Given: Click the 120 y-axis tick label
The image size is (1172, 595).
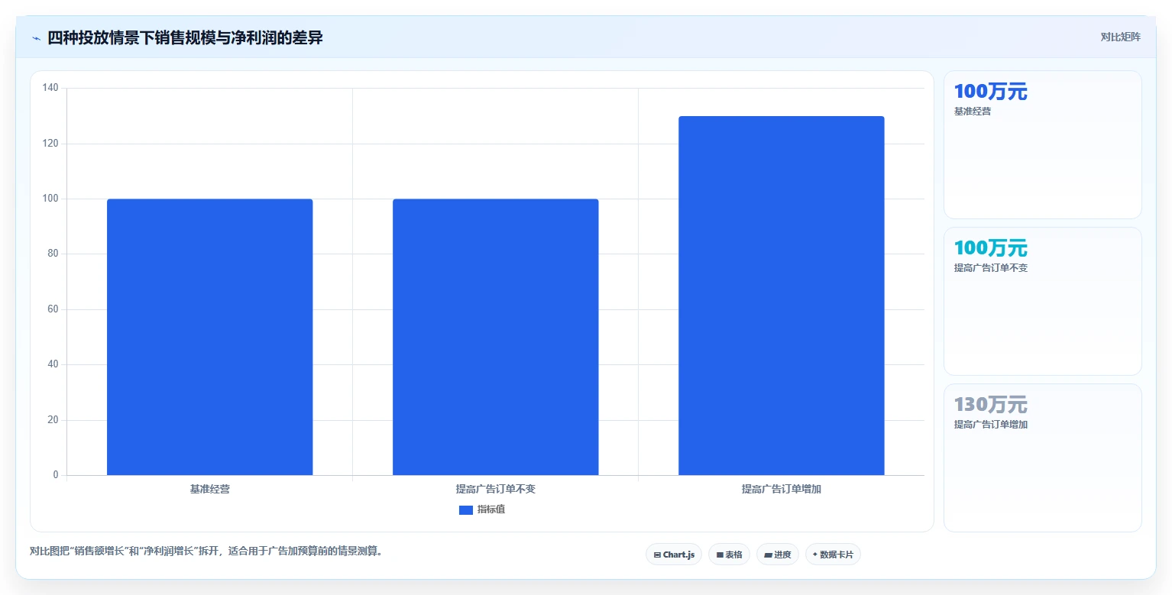Looking at the screenshot, I should point(50,144).
